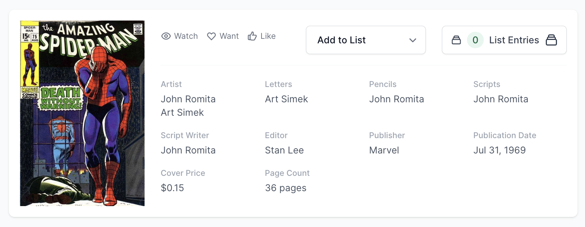The width and height of the screenshot is (585, 227).
Task: Click the Jul 31, 1969 publication date
Action: [499, 150]
